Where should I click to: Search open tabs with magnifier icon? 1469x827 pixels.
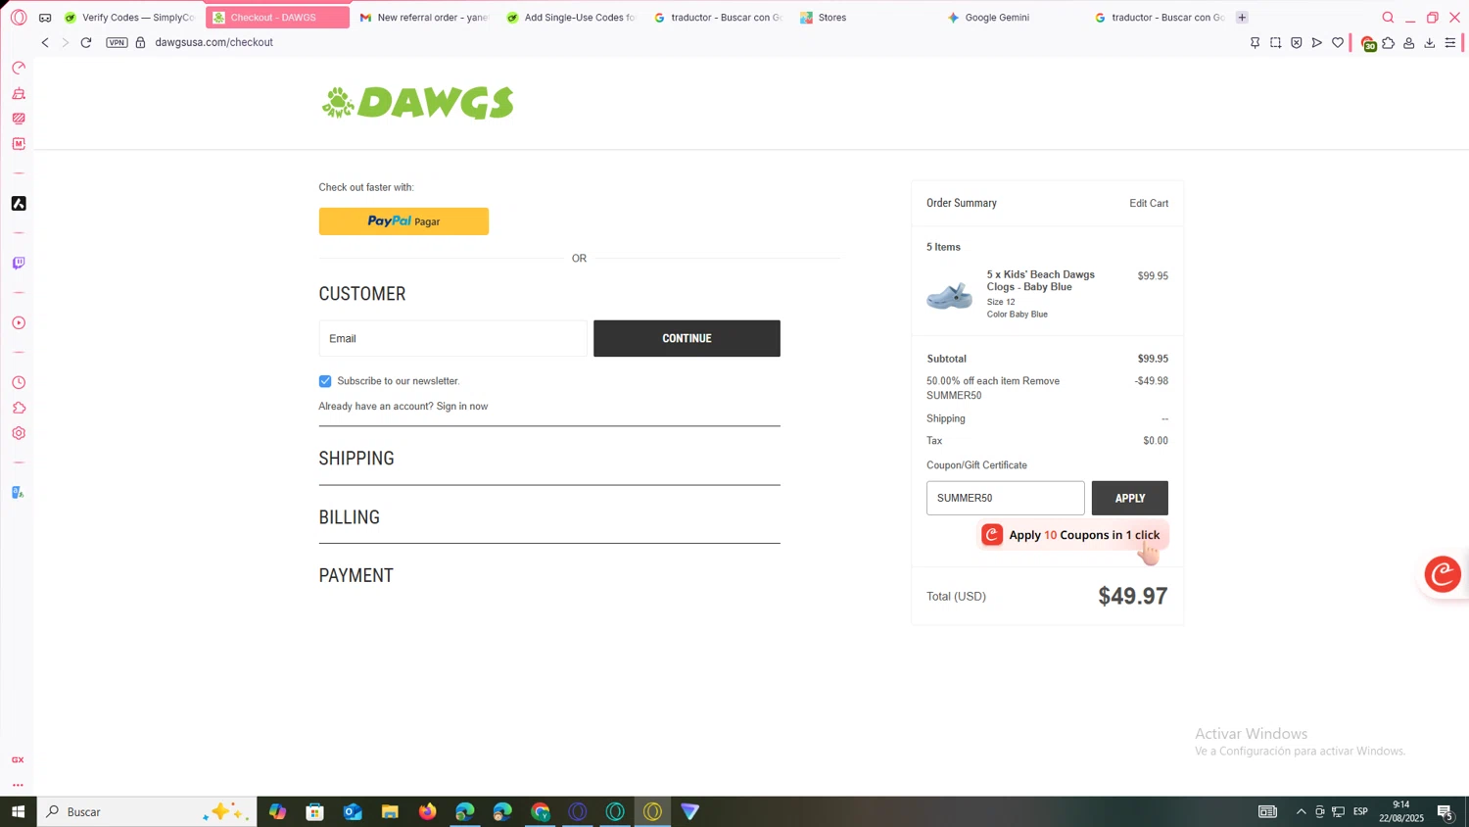coord(1388,18)
